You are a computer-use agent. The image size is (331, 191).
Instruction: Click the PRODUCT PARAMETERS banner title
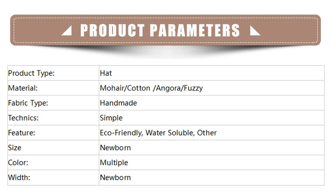click(160, 31)
